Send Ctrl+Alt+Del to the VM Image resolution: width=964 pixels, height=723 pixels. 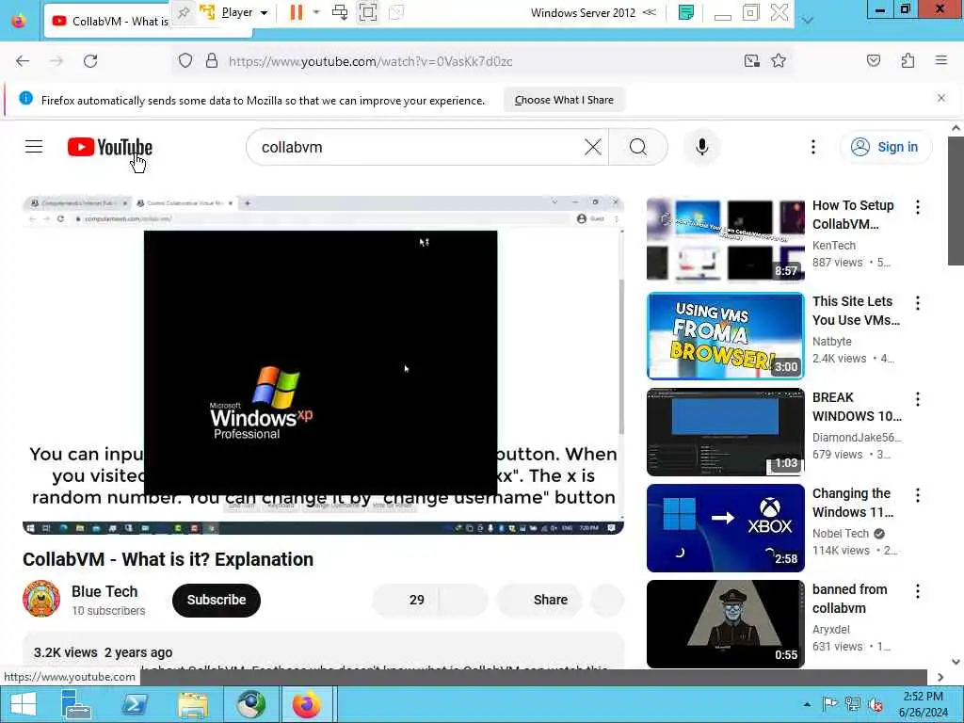(339, 12)
